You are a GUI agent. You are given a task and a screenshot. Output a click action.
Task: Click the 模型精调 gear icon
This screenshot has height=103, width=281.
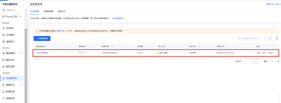click(x=3, y=53)
